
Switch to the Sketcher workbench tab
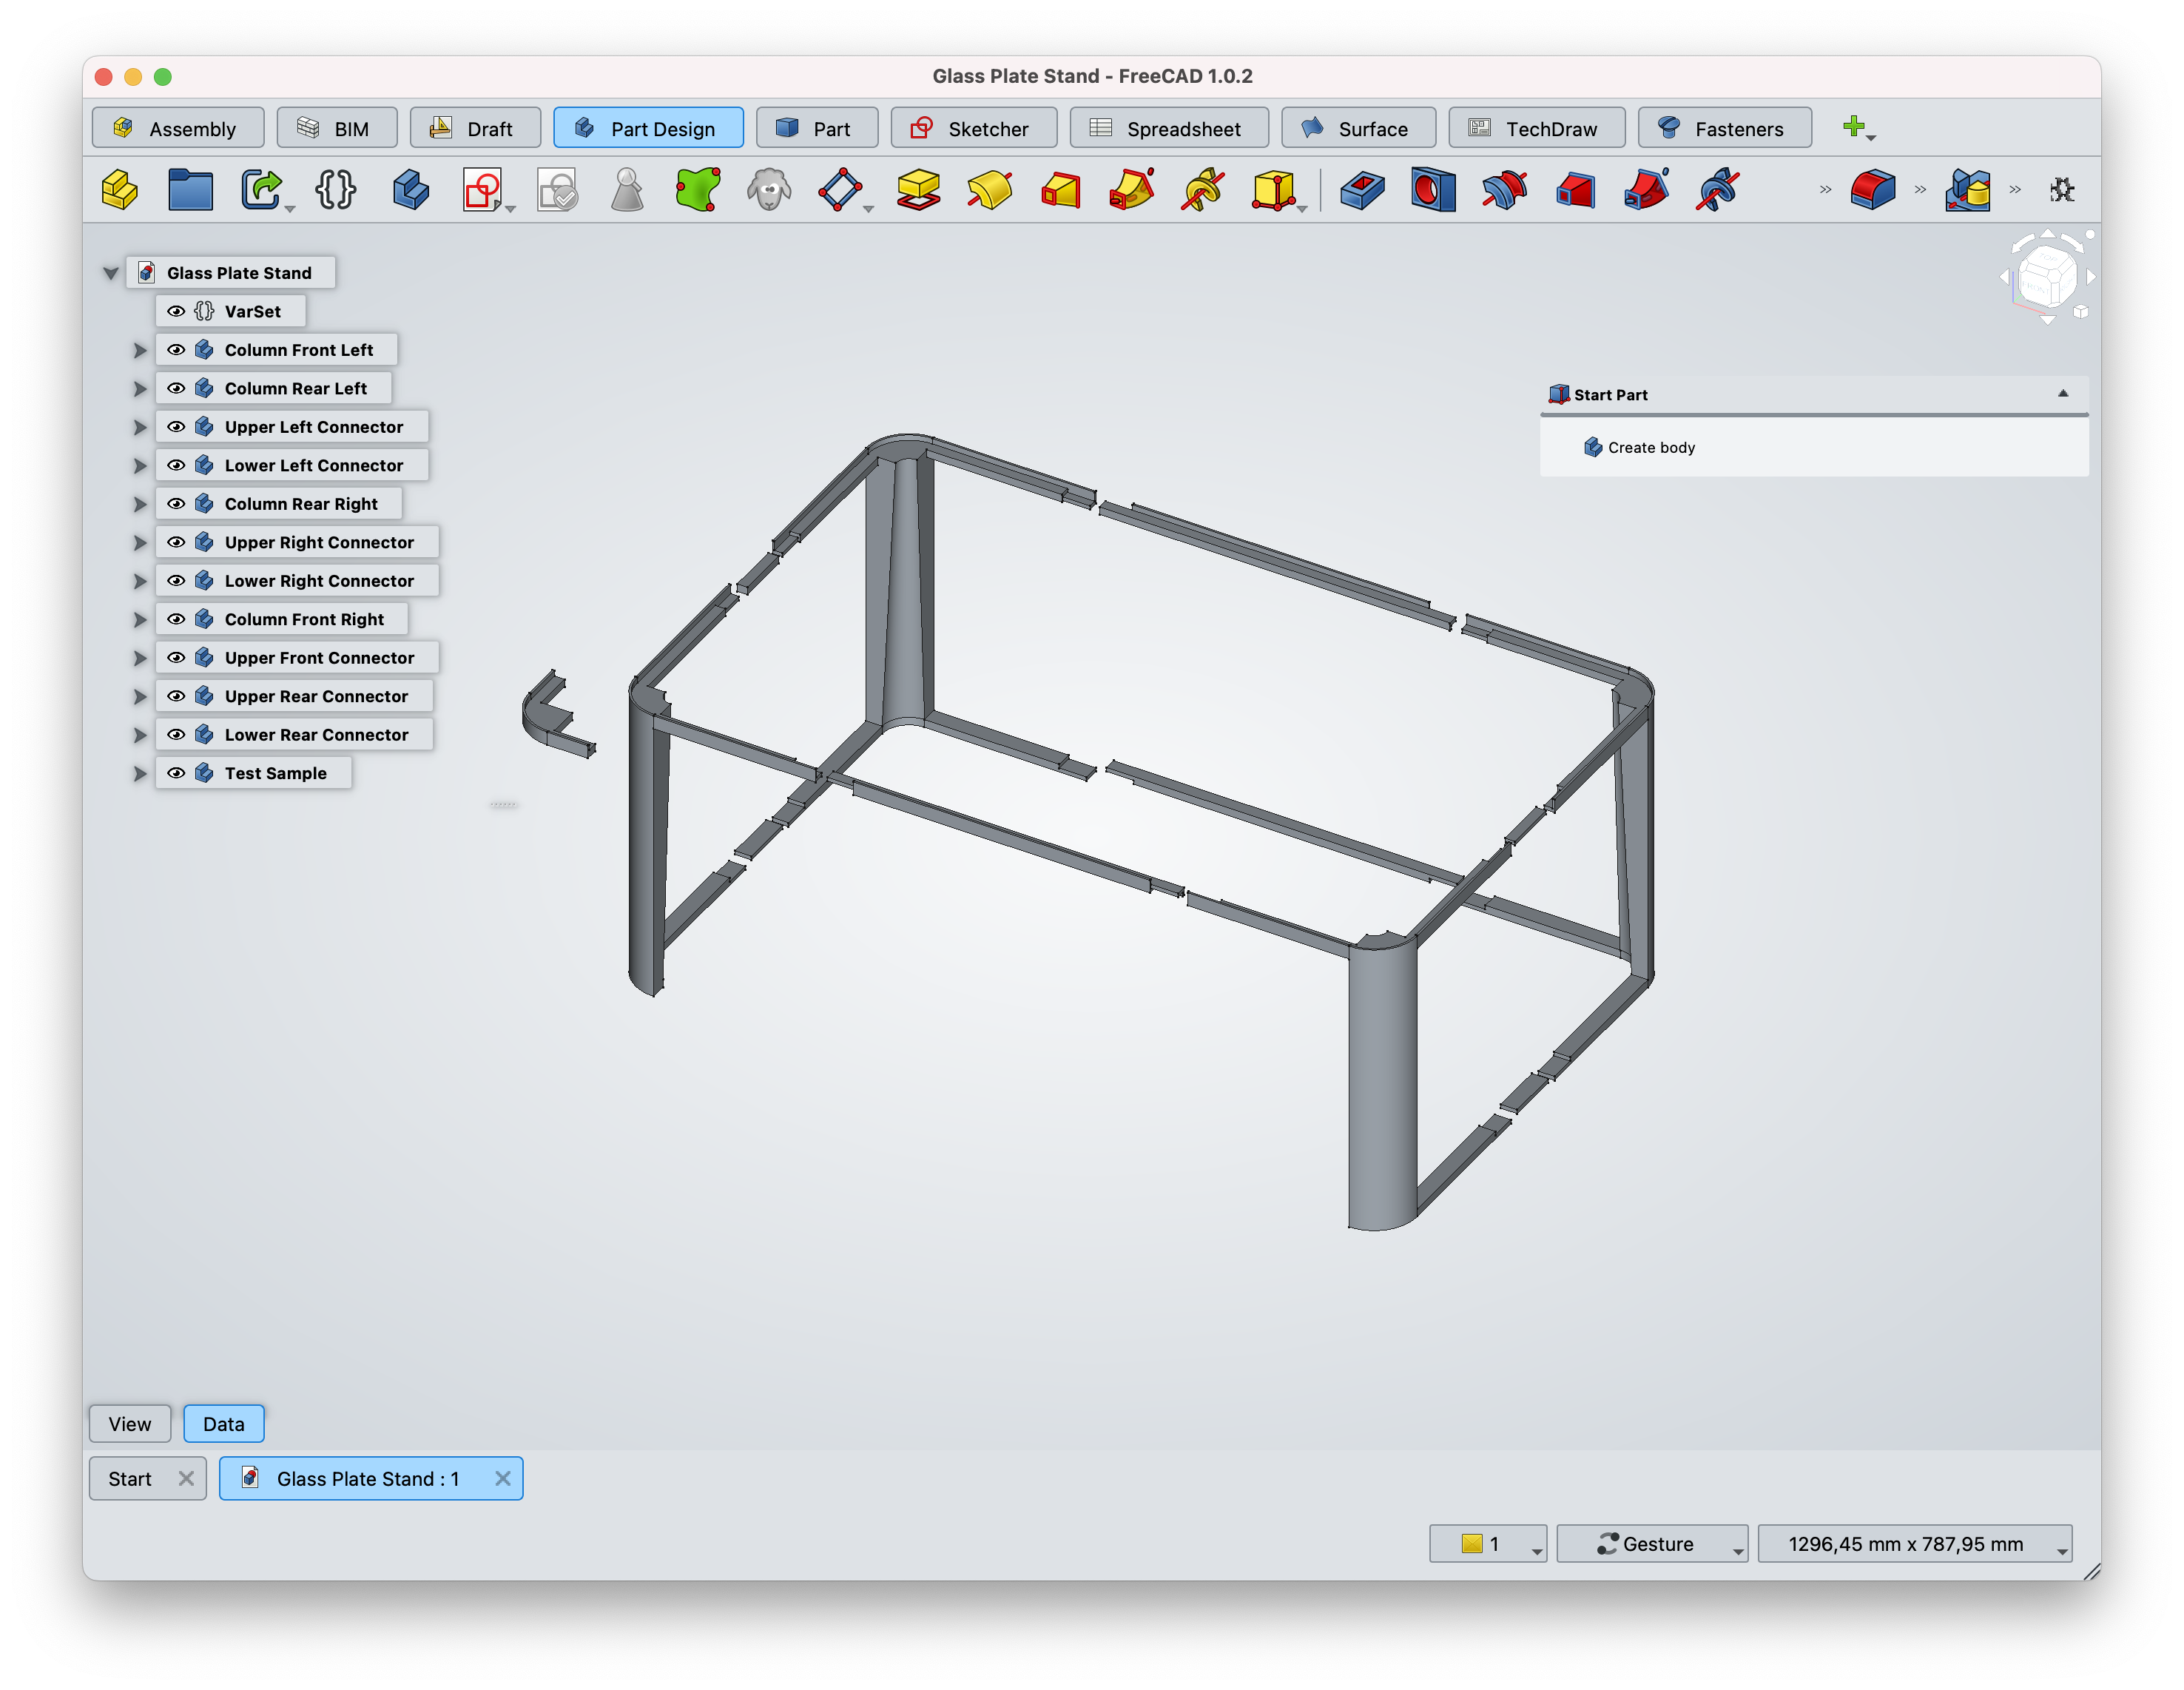(x=973, y=128)
